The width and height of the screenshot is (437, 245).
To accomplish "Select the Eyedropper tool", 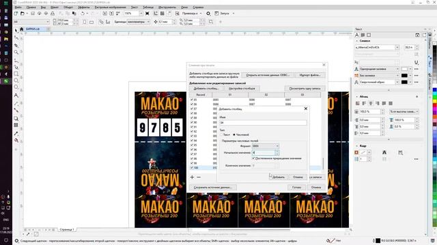I will [16, 133].
